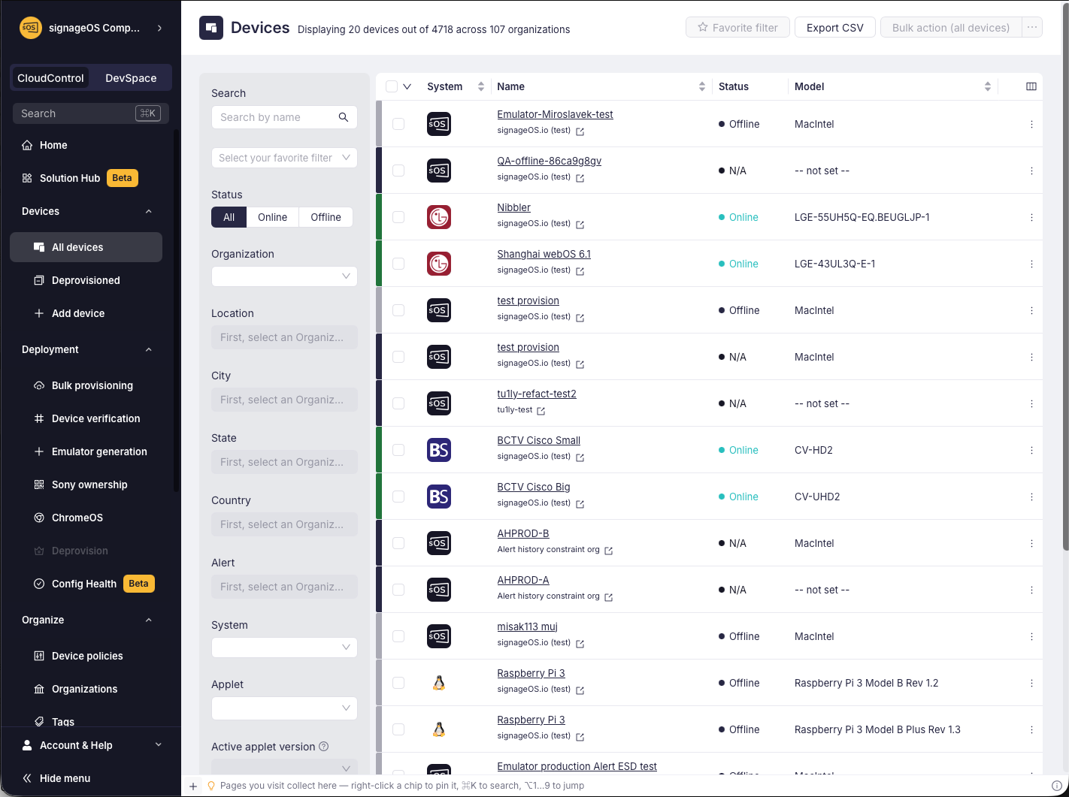The height and width of the screenshot is (797, 1069).
Task: Open the favorite filter dropdown
Action: coord(284,158)
